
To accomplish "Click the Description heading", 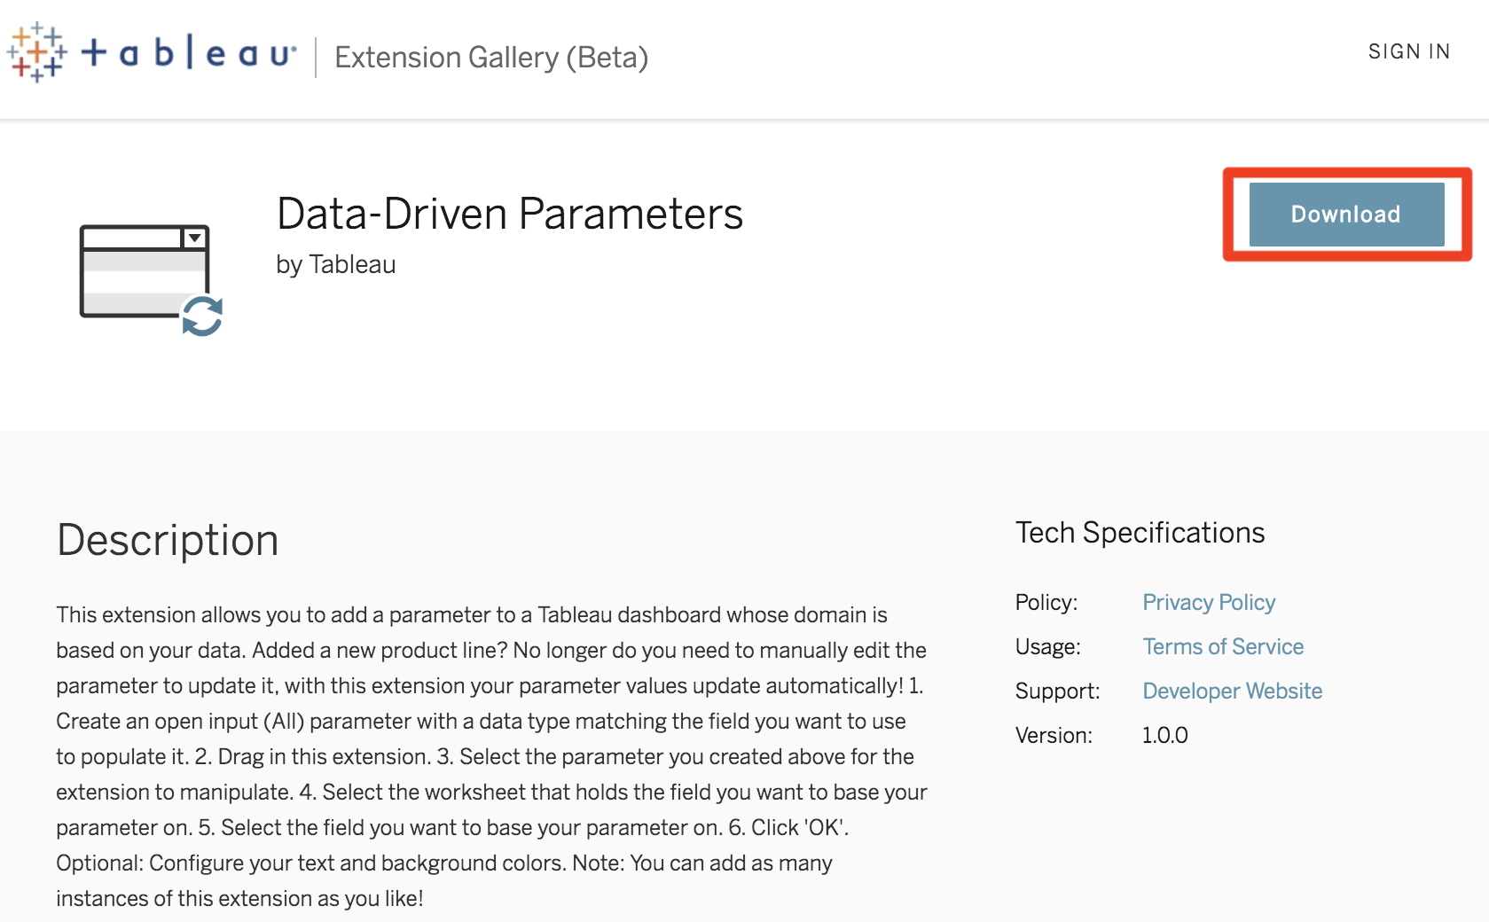I will pos(168,540).
